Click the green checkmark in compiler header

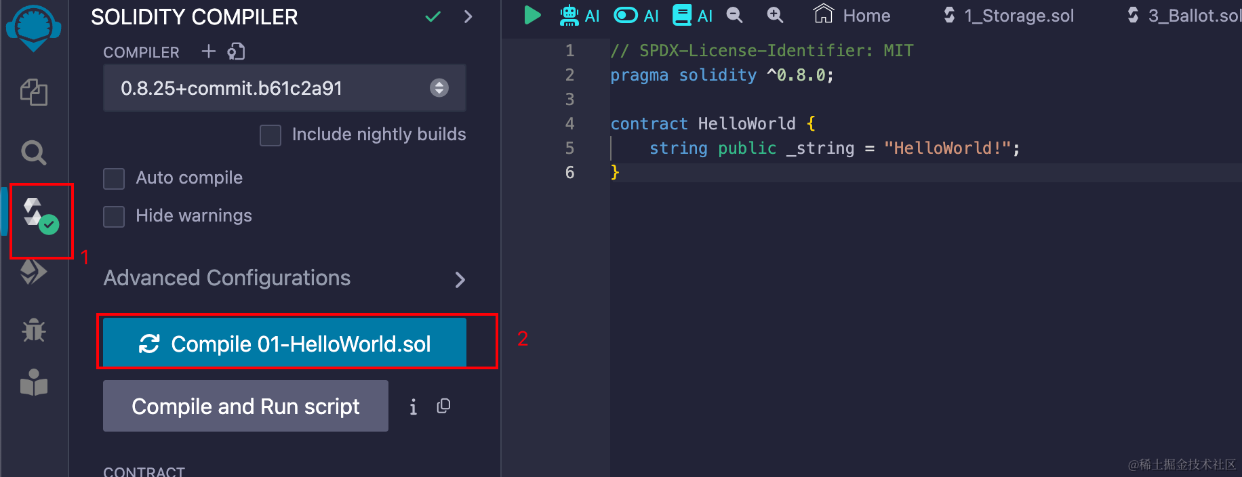433,16
